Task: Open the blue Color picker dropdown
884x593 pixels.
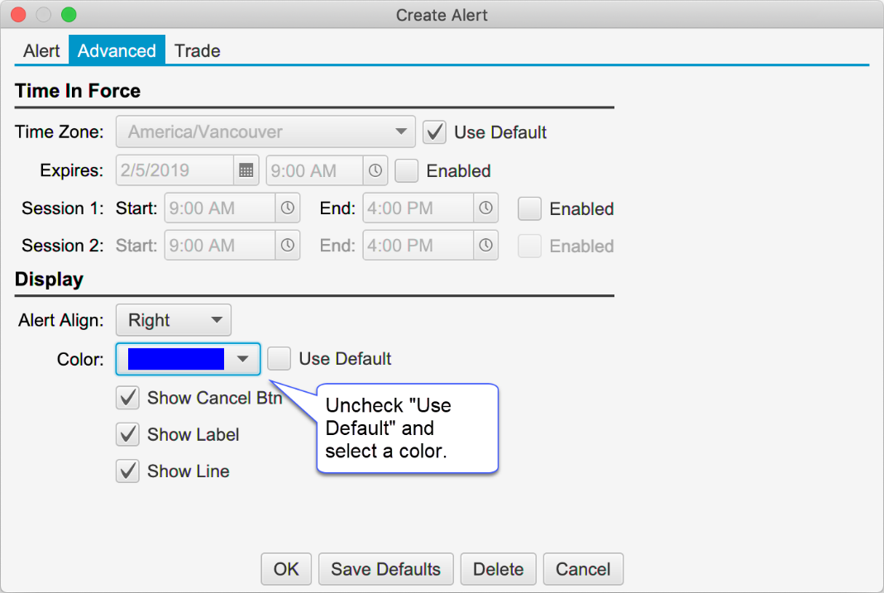Action: (x=189, y=359)
